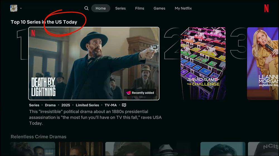
Task: Open the NCIS thumbnail in crime dramas
Action: tap(263, 149)
